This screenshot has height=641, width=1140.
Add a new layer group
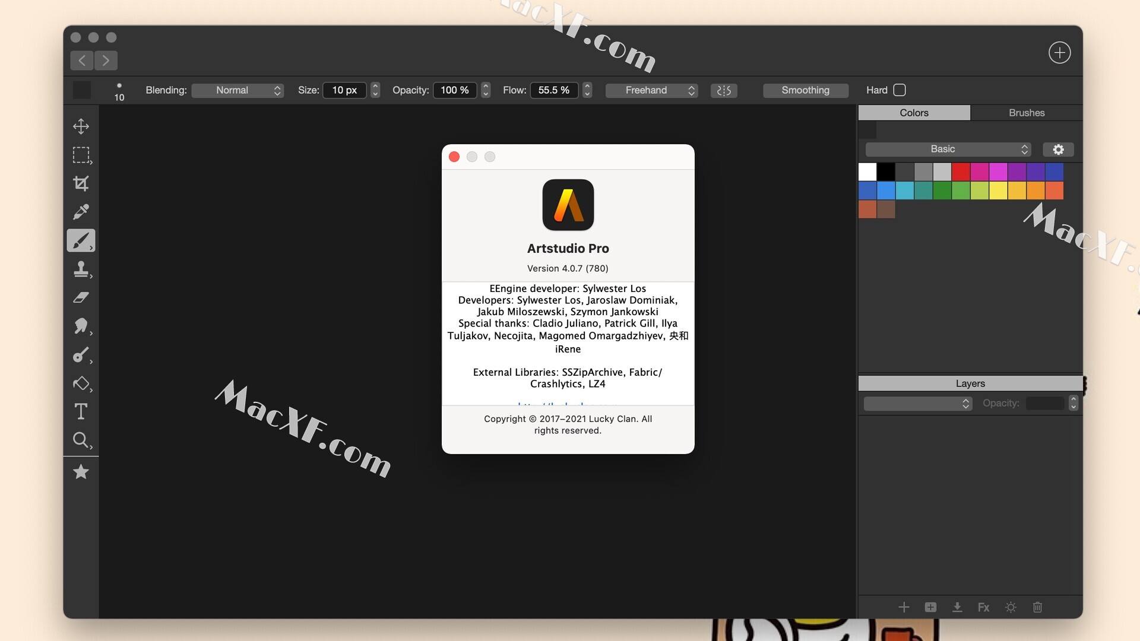[x=930, y=607]
